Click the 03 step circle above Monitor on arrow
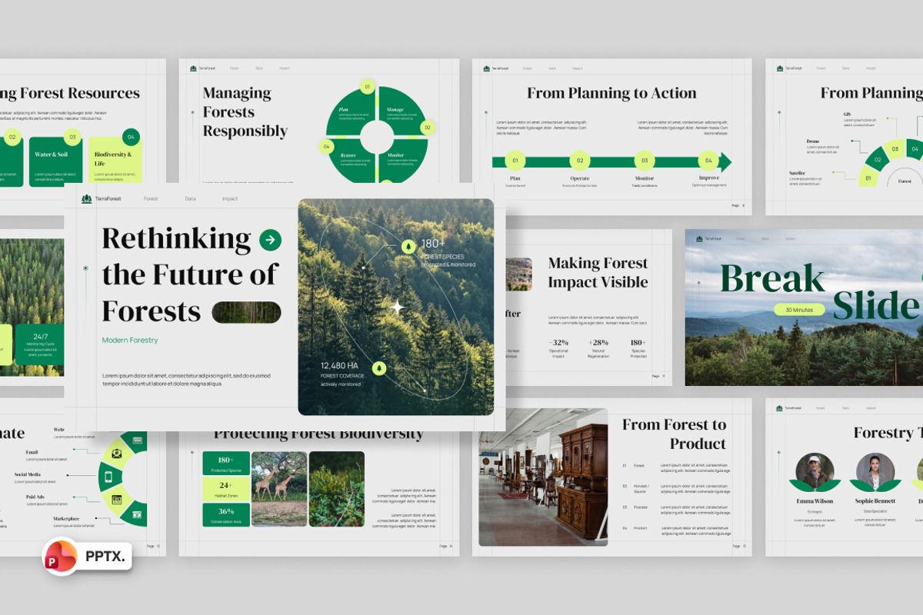The width and height of the screenshot is (923, 615). [x=645, y=161]
